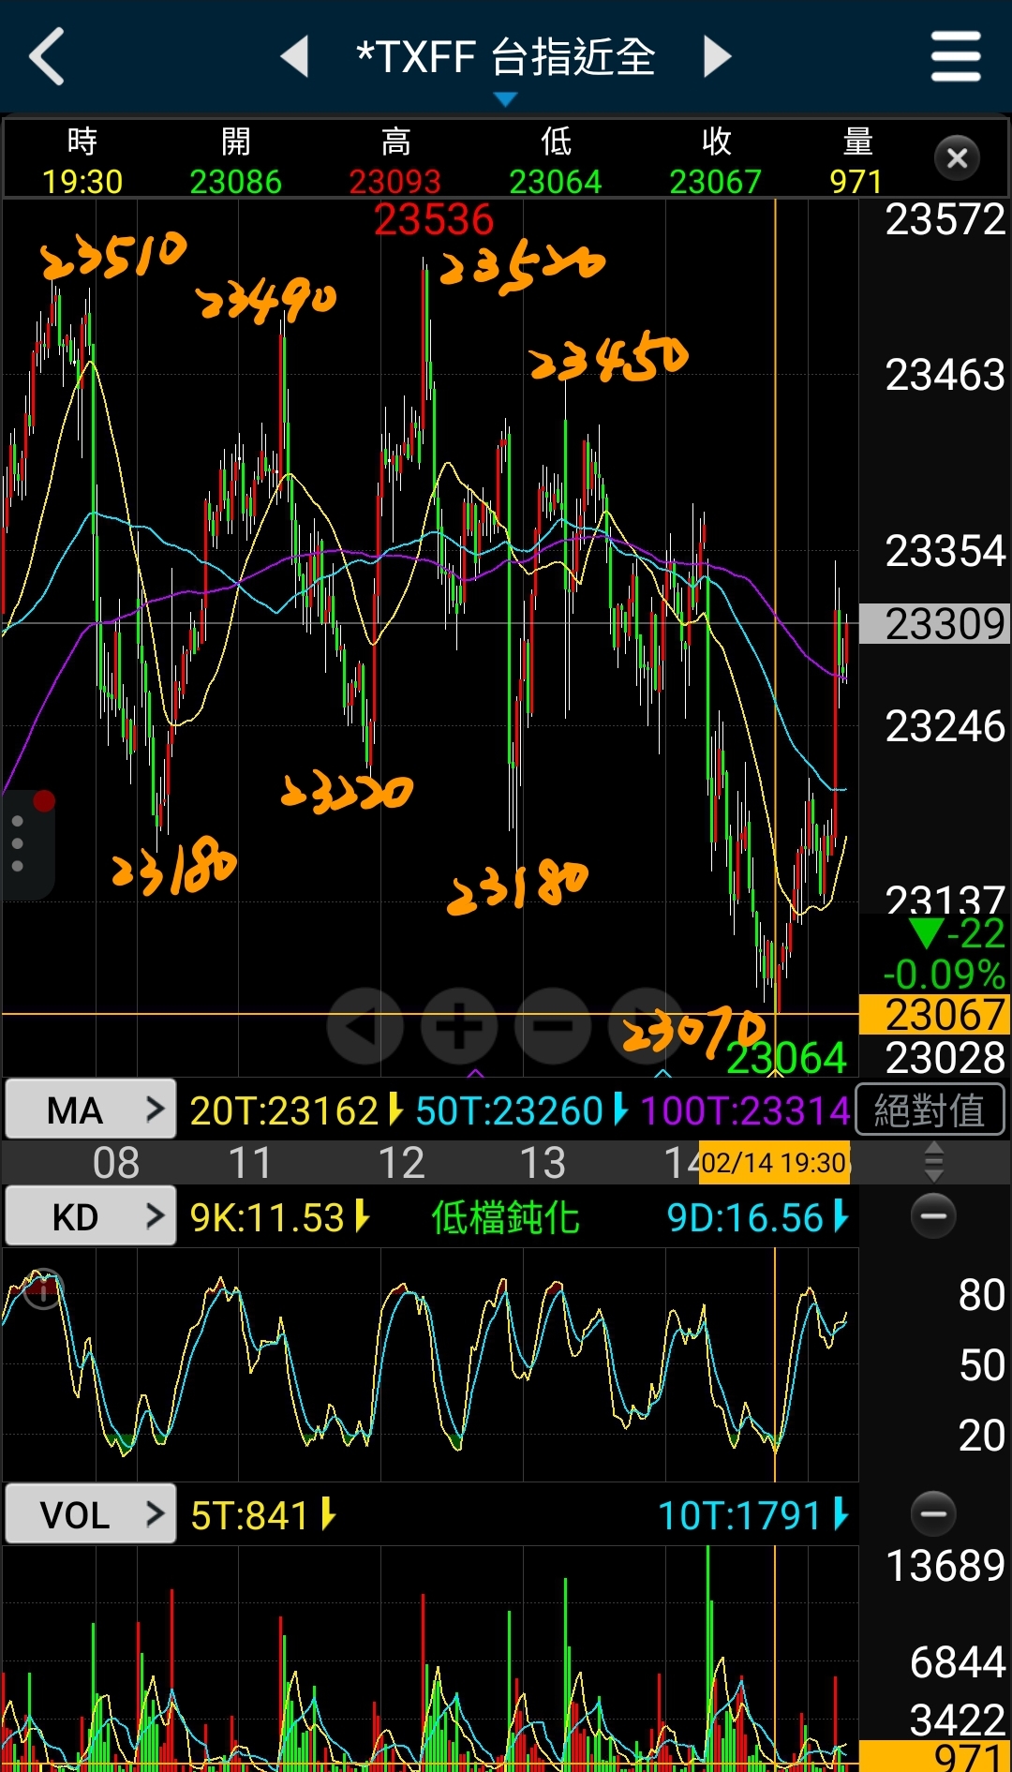
Task: Expand the KD indicator selector
Action: [x=90, y=1216]
